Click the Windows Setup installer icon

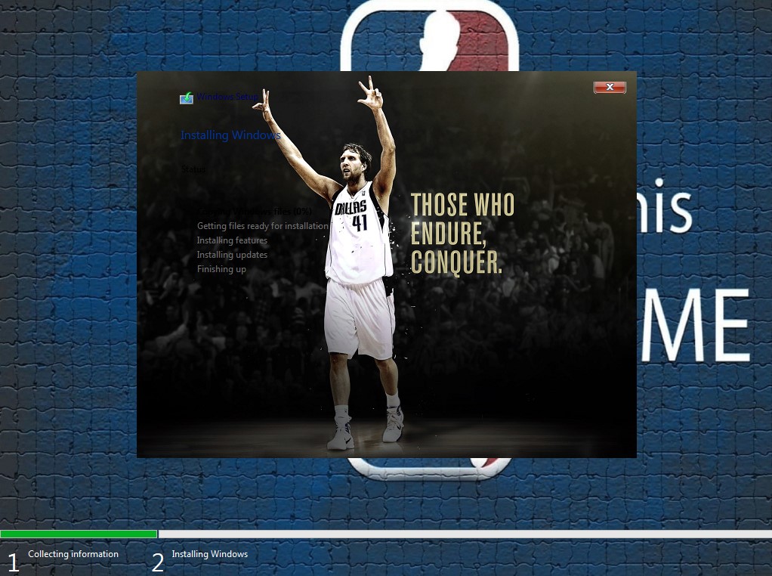[186, 98]
